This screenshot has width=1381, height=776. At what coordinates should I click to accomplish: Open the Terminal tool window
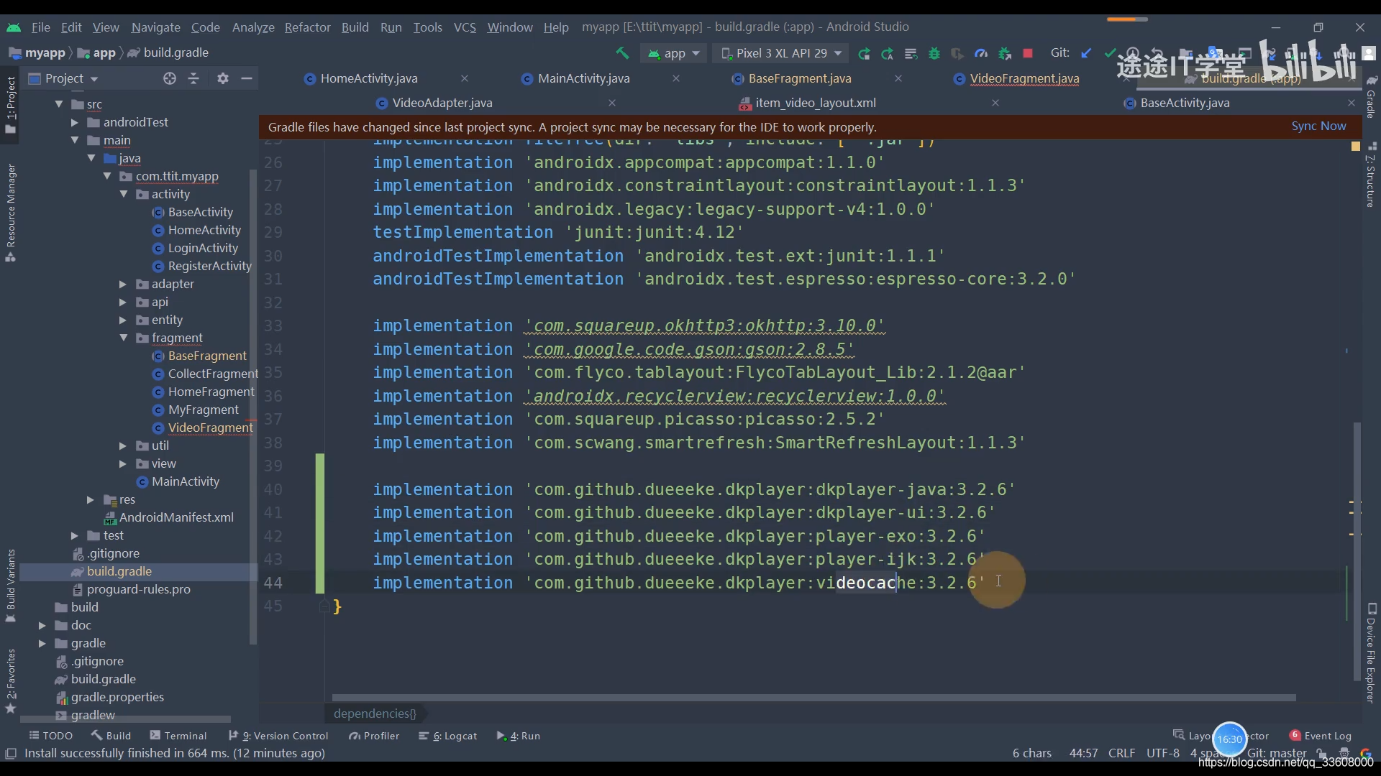[x=178, y=736]
